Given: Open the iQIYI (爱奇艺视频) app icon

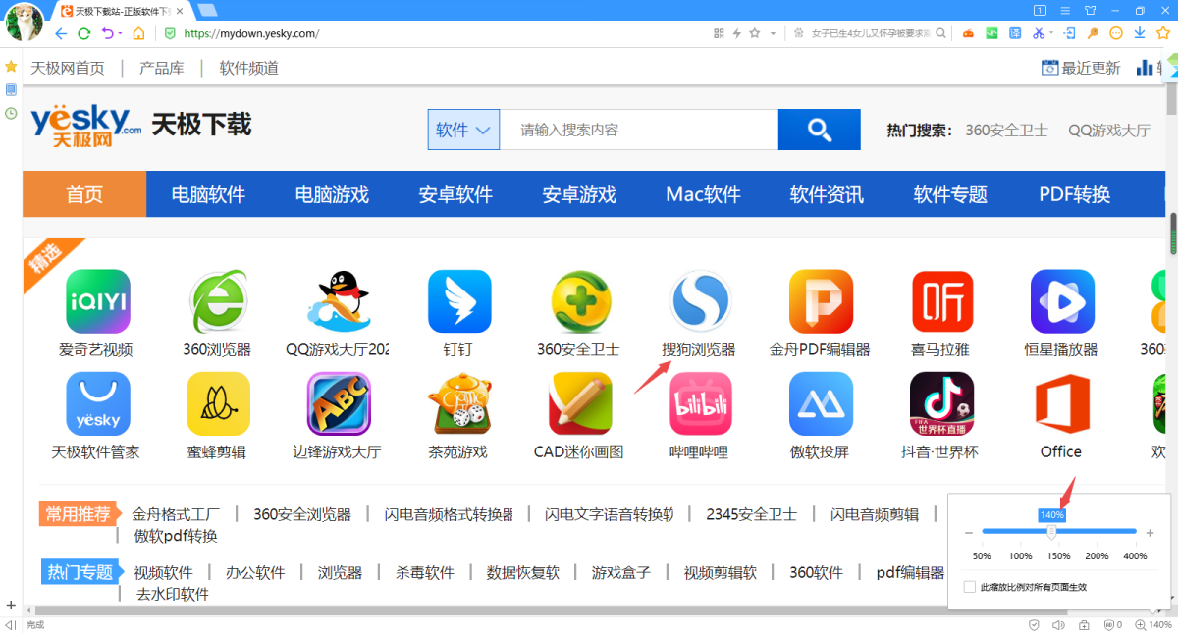Looking at the screenshot, I should 97,301.
